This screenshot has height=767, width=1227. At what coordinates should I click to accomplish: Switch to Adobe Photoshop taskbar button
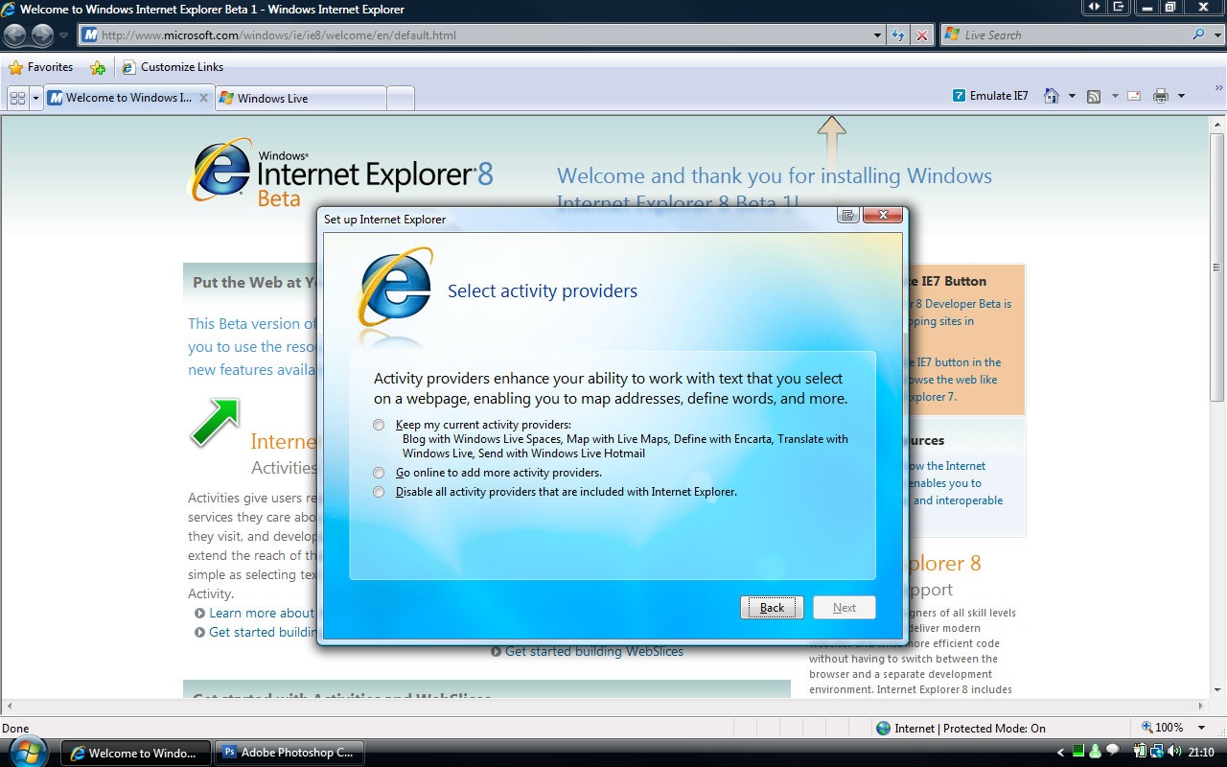tap(288, 753)
